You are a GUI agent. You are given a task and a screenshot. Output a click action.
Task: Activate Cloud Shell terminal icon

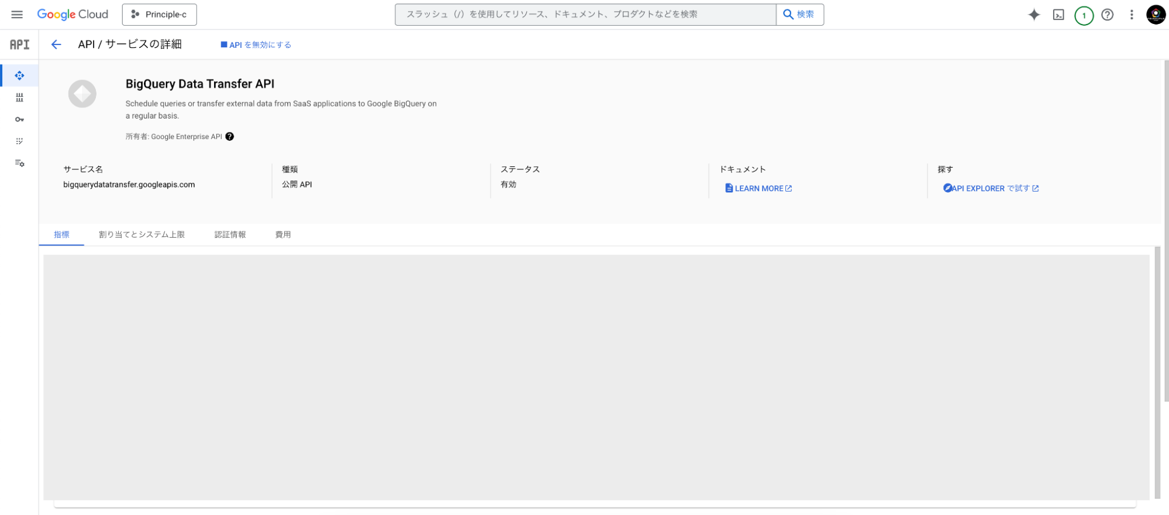pos(1058,15)
